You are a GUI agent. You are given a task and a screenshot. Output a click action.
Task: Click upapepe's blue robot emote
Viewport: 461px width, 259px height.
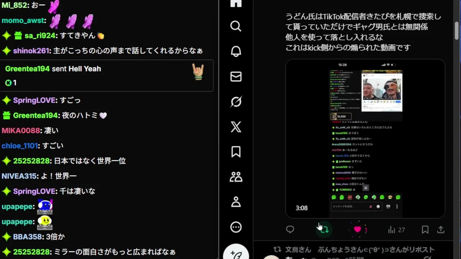pyautogui.click(x=45, y=206)
